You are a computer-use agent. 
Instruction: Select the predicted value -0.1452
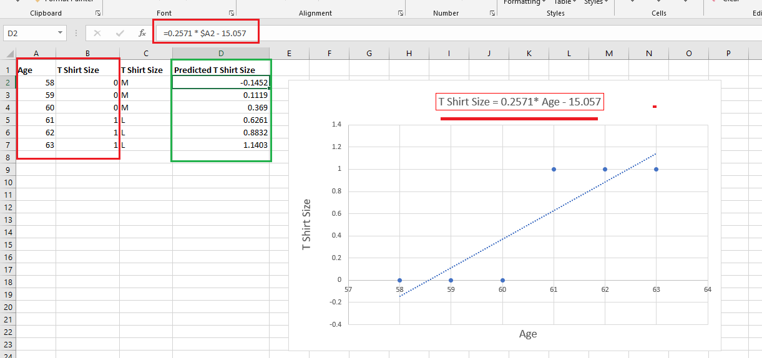click(x=221, y=82)
